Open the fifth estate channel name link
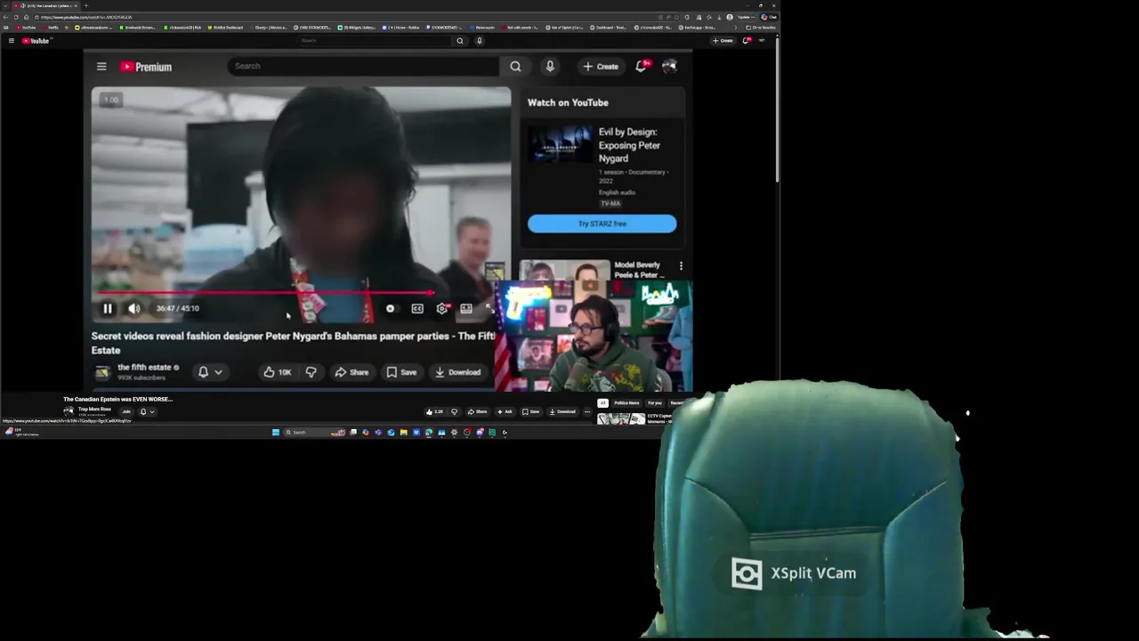1139x641 pixels. (144, 367)
